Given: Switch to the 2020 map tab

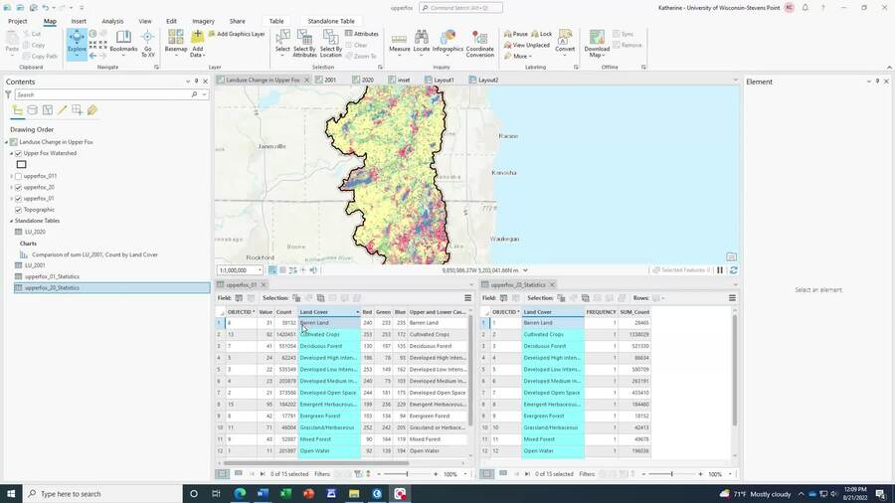Looking at the screenshot, I should (x=363, y=80).
